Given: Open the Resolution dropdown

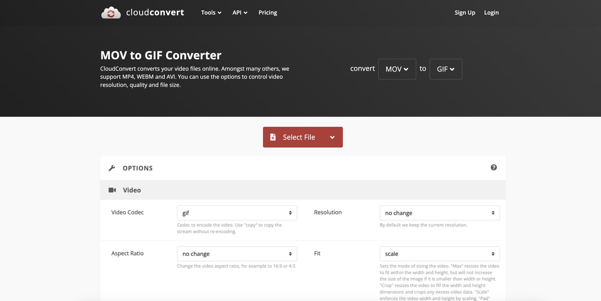Looking at the screenshot, I should pos(439,213).
